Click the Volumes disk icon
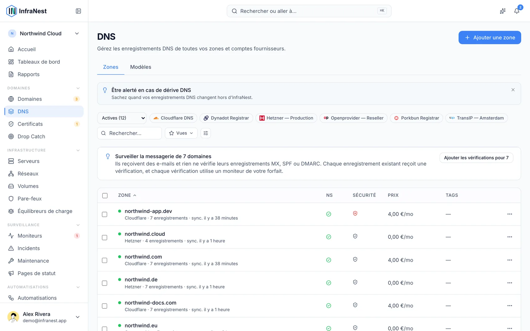Image resolution: width=530 pixels, height=331 pixels. [x=11, y=186]
